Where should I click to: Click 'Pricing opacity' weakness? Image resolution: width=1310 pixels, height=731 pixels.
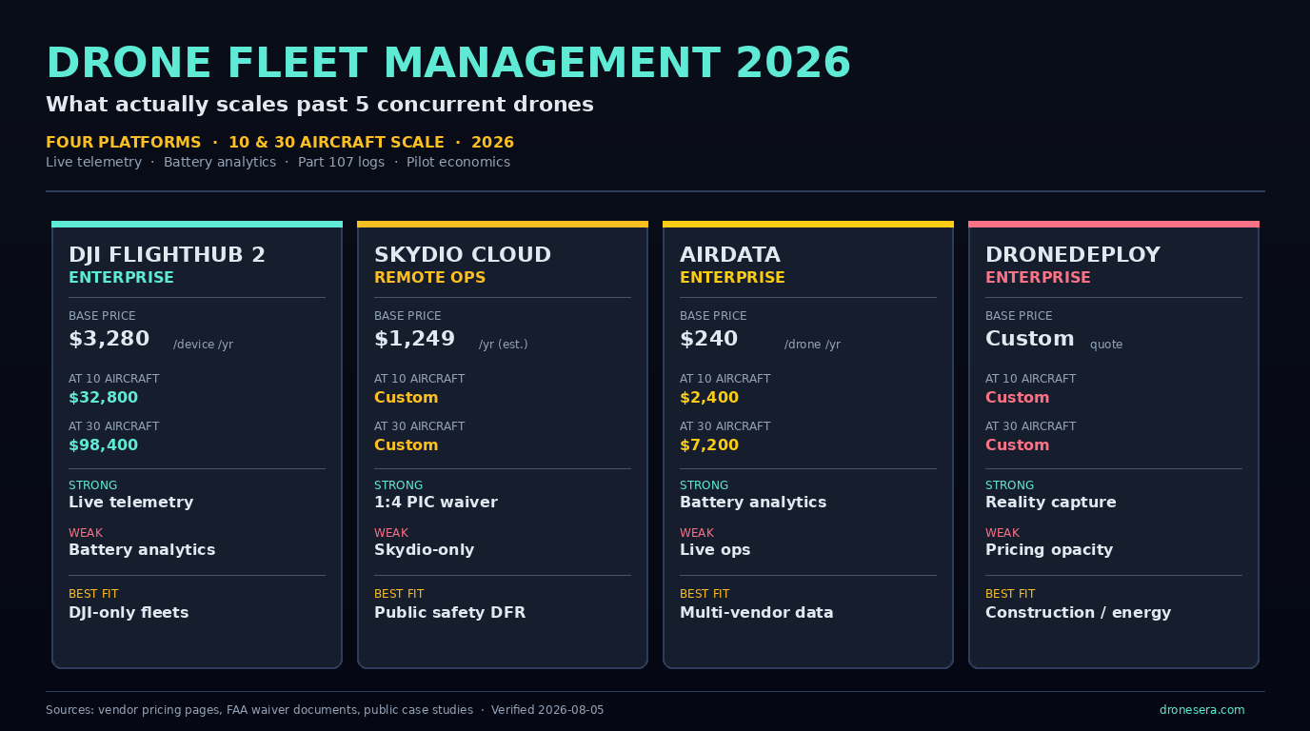point(1049,550)
